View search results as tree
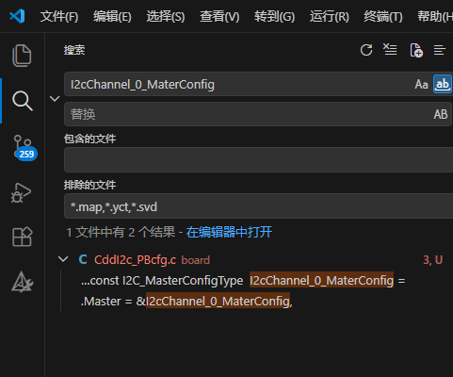Viewport: 453px width, 377px height. tap(440, 50)
